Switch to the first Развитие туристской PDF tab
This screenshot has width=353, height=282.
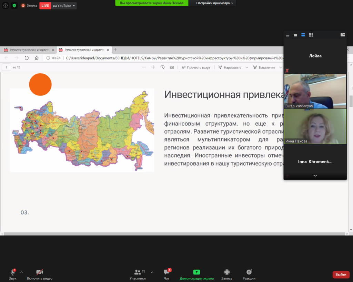click(x=28, y=50)
